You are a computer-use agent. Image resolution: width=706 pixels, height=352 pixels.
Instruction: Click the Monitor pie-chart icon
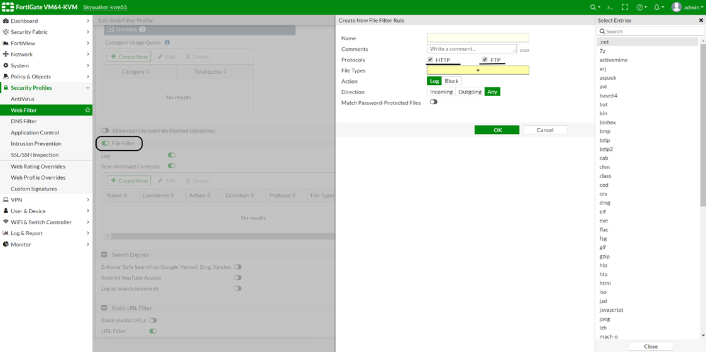(x=6, y=245)
